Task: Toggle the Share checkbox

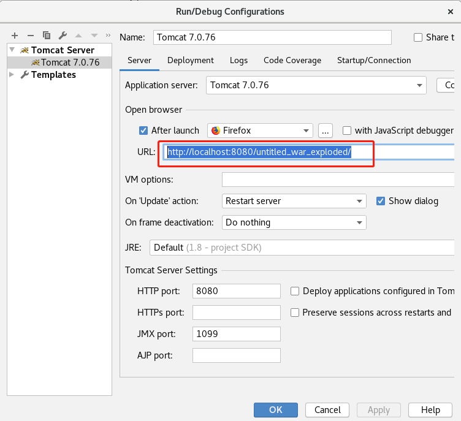Action: tap(418, 37)
